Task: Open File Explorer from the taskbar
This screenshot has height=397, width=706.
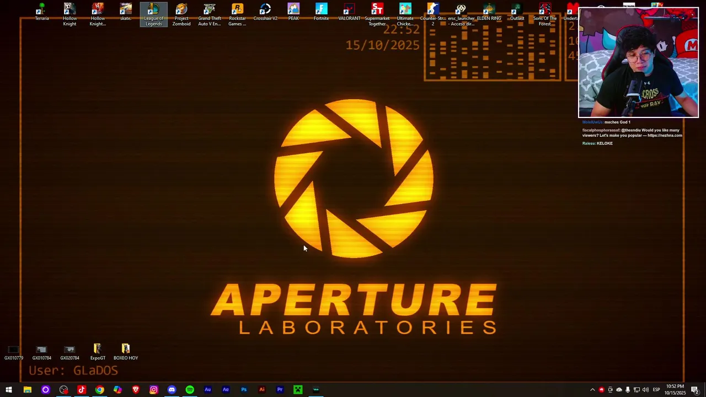Action: click(x=27, y=390)
